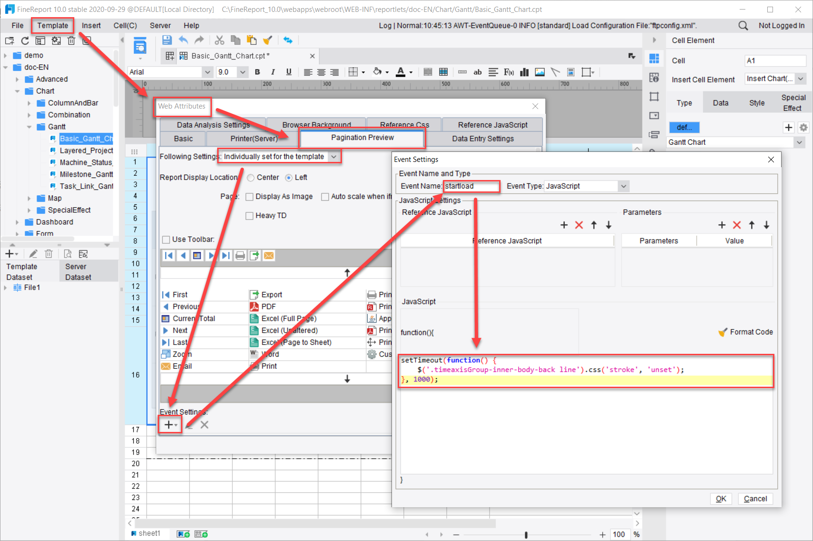Open the Insert menu
Image resolution: width=813 pixels, height=541 pixels.
pos(91,26)
